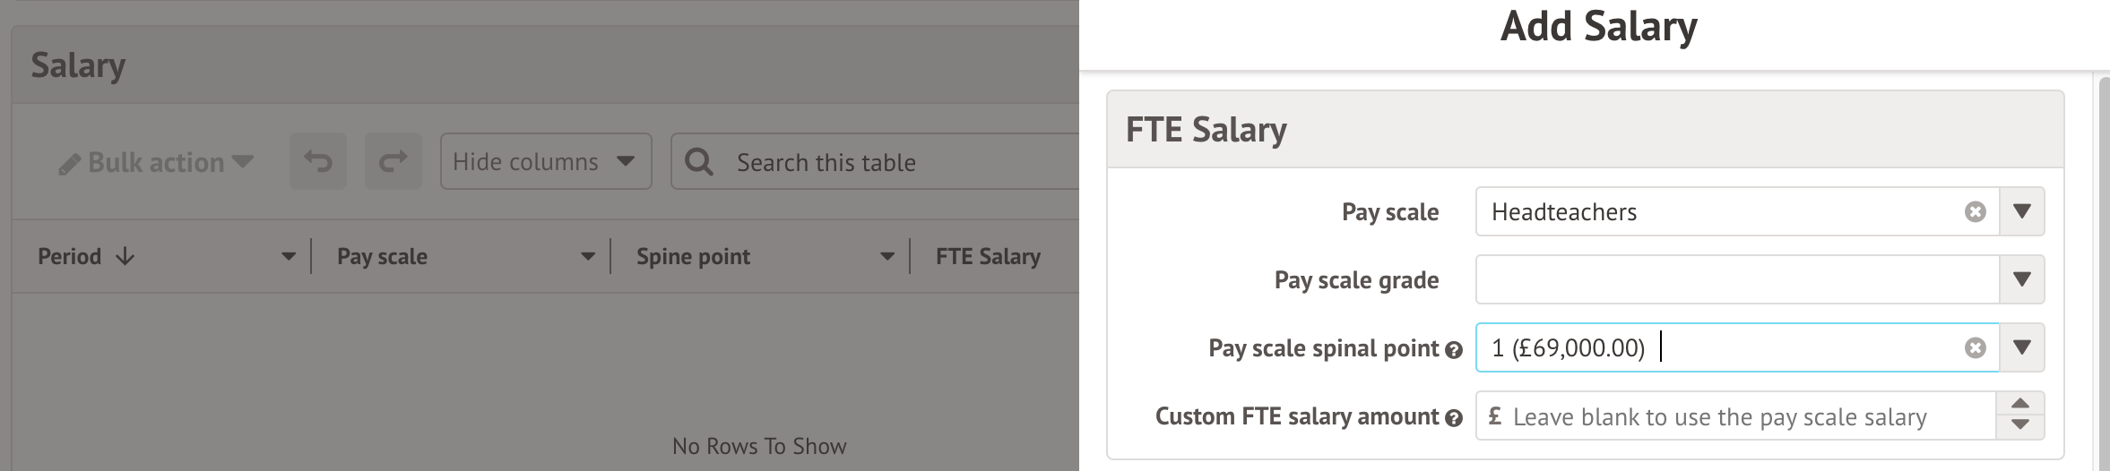Viewport: 2110px width, 471px height.
Task: Open the Spine point column menu
Action: pos(886,257)
